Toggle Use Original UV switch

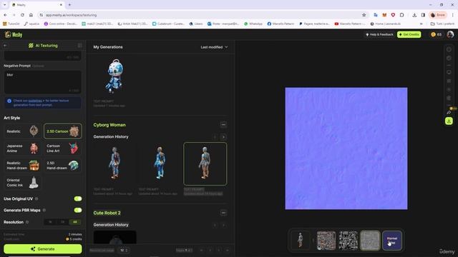(78, 198)
